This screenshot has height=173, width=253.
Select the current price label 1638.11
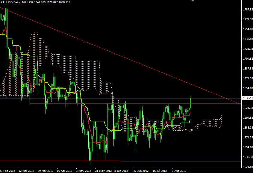pos(248,98)
